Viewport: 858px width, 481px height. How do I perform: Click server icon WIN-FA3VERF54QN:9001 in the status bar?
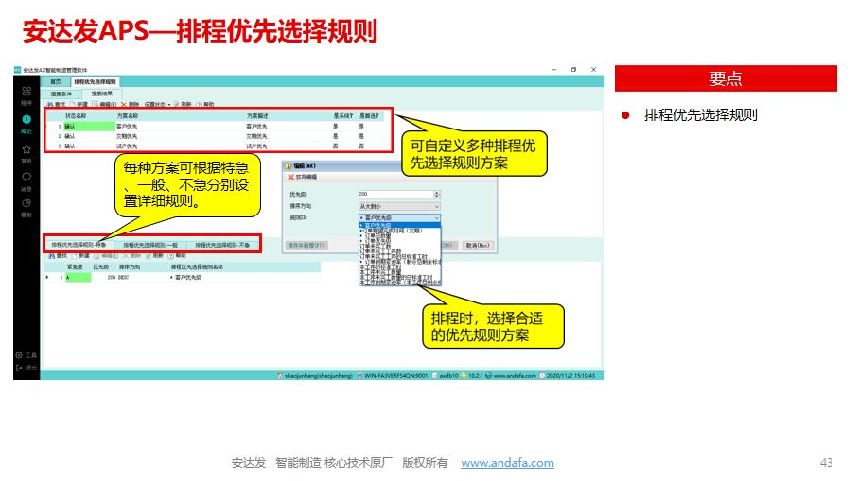[x=360, y=375]
